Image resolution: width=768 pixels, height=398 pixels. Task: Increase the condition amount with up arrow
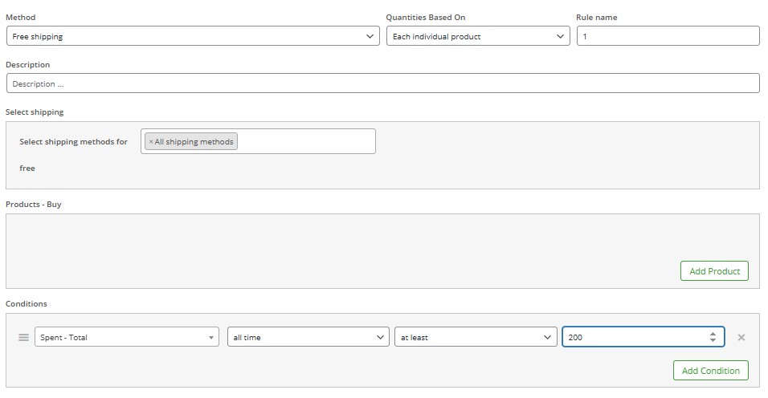pyautogui.click(x=713, y=334)
